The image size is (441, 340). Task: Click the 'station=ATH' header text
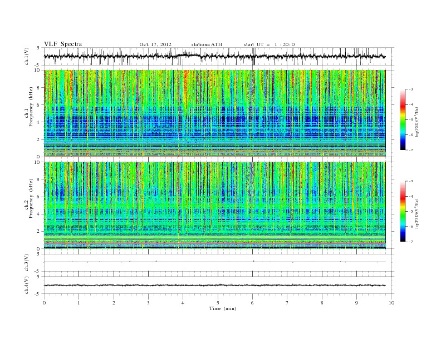pos(207,44)
